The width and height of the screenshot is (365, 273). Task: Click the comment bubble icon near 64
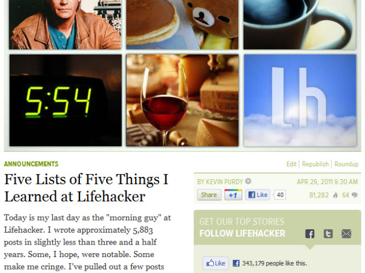tap(354, 195)
